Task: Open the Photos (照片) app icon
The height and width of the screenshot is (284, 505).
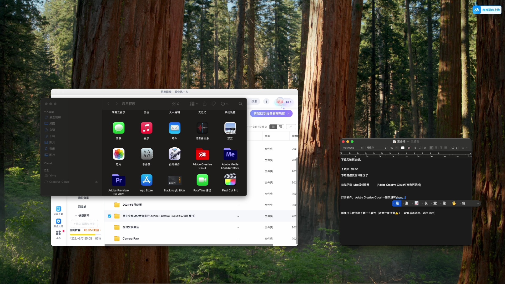Action: 119,154
